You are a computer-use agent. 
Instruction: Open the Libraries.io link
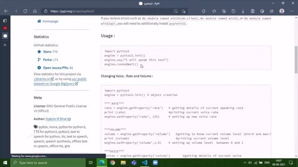[x=43, y=79]
